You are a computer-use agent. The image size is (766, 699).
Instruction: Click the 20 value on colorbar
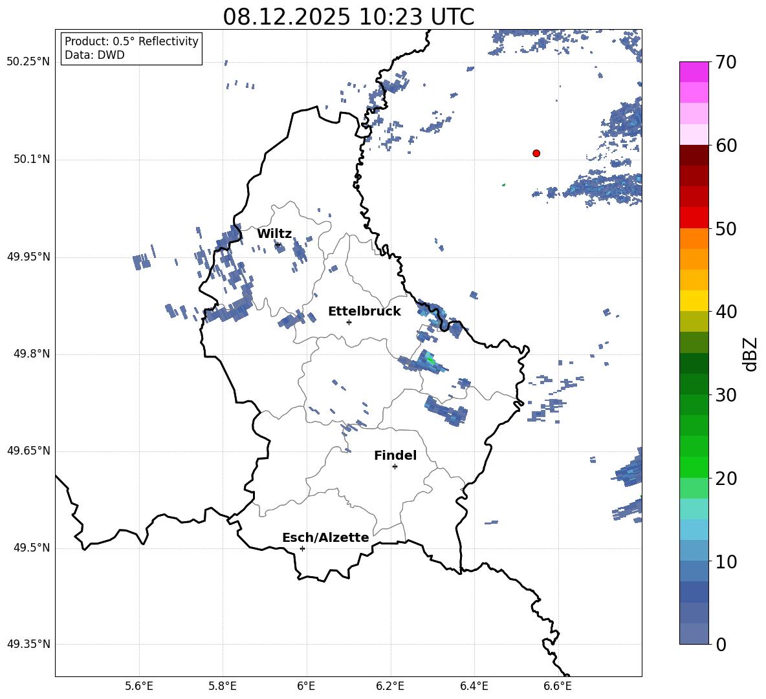(726, 479)
